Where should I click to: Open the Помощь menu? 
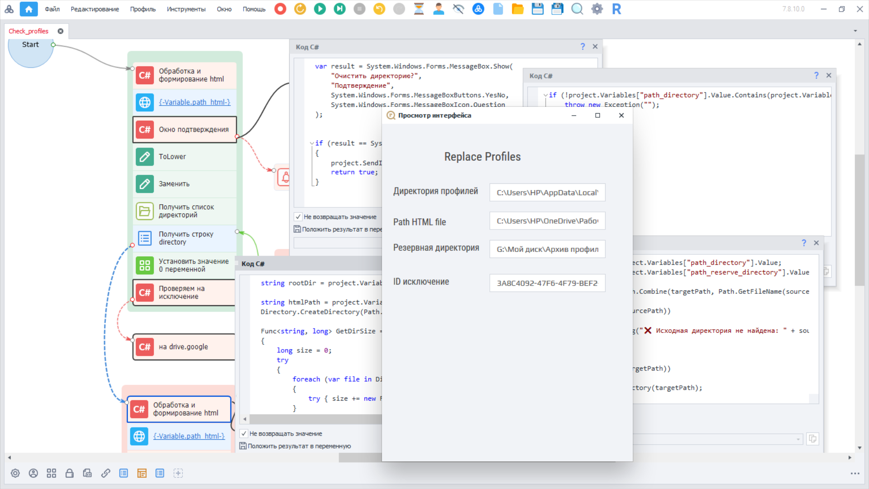pyautogui.click(x=254, y=9)
